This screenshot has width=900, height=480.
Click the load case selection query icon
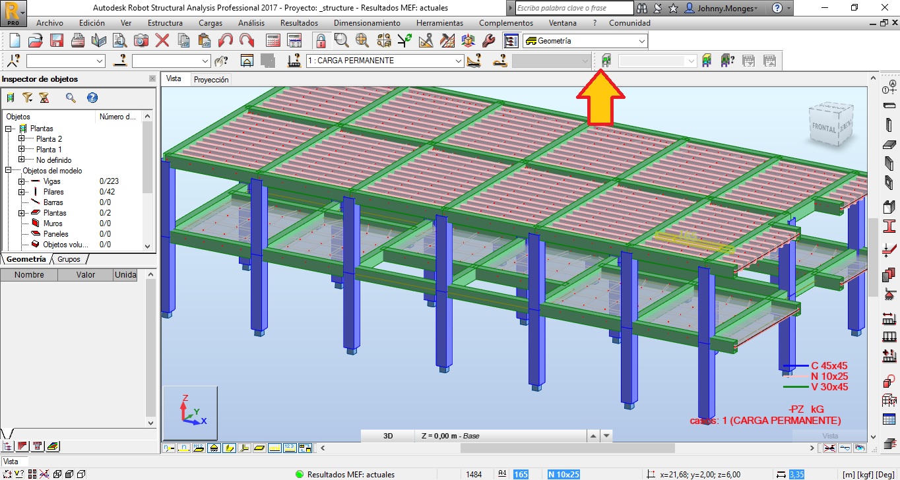tap(294, 61)
